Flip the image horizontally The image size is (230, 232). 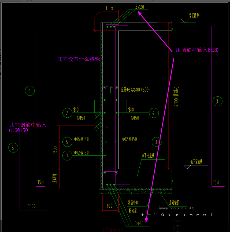coord(205,215)
